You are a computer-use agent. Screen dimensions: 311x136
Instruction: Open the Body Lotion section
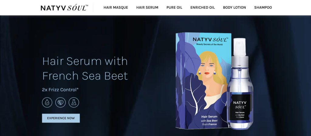point(234,8)
